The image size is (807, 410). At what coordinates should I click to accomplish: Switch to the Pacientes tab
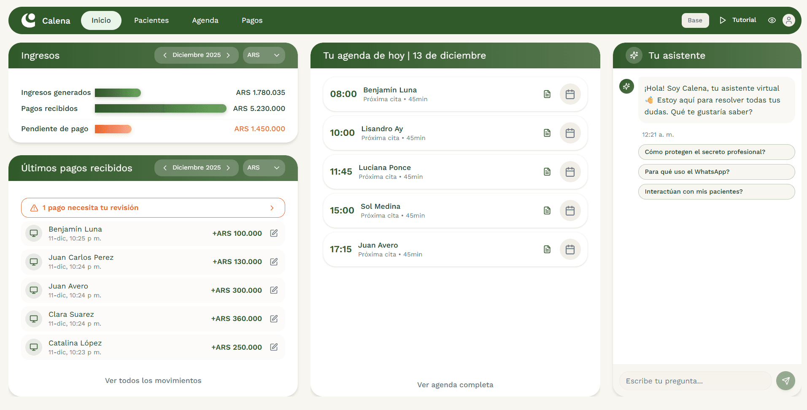[151, 20]
